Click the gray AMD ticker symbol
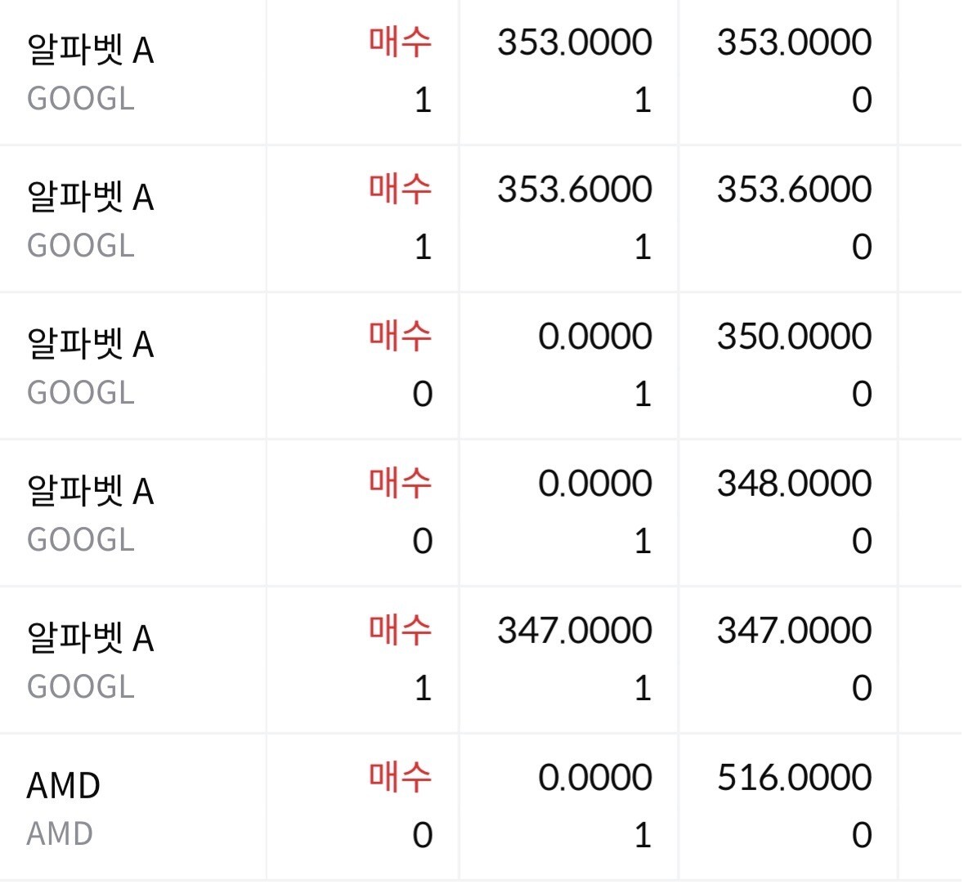This screenshot has width=964, height=884. [x=60, y=834]
